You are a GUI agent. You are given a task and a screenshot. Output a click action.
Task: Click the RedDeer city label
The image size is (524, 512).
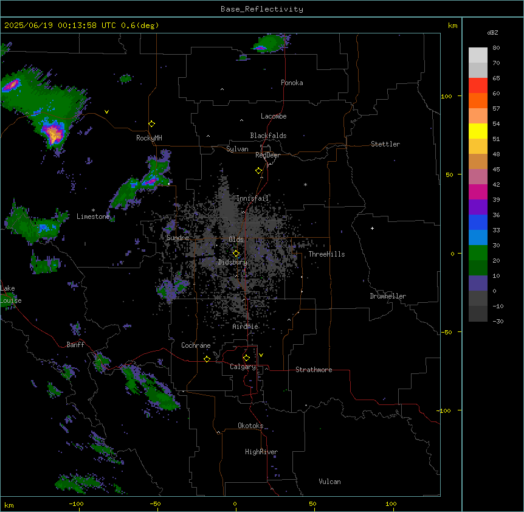[x=267, y=155]
